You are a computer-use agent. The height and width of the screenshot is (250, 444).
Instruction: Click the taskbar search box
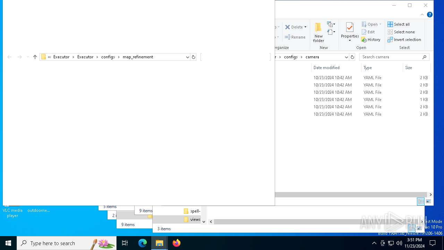point(67,243)
